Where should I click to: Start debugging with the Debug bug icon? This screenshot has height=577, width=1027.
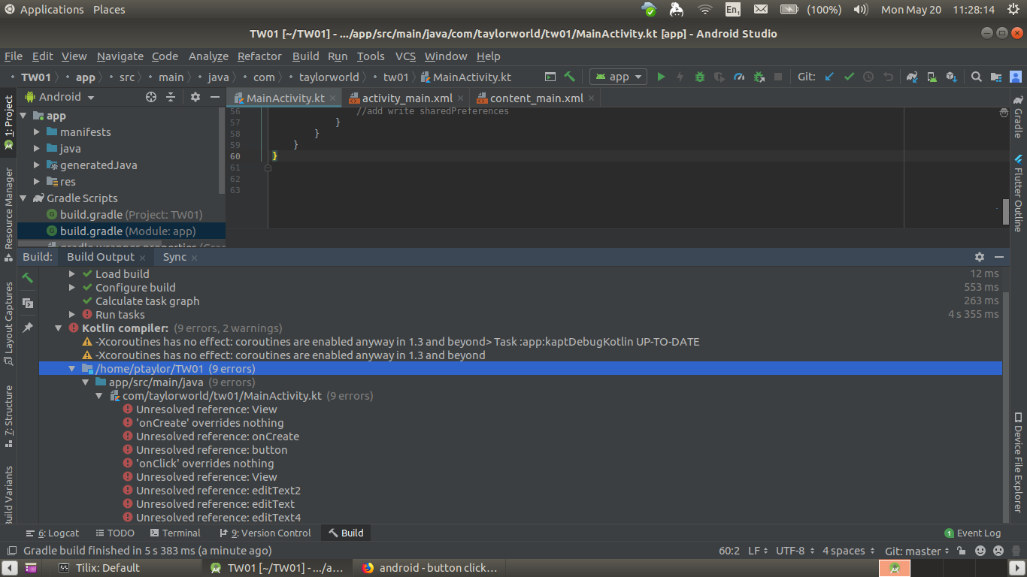(x=700, y=77)
